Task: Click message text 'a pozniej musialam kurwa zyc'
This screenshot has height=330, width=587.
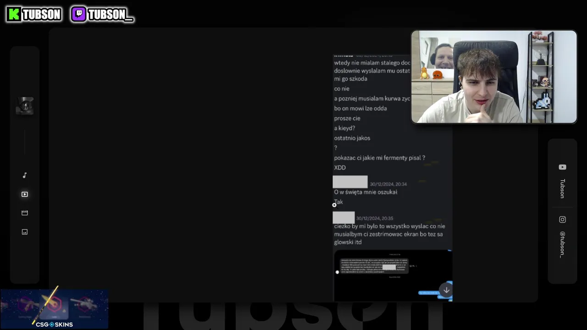Action: click(372, 99)
